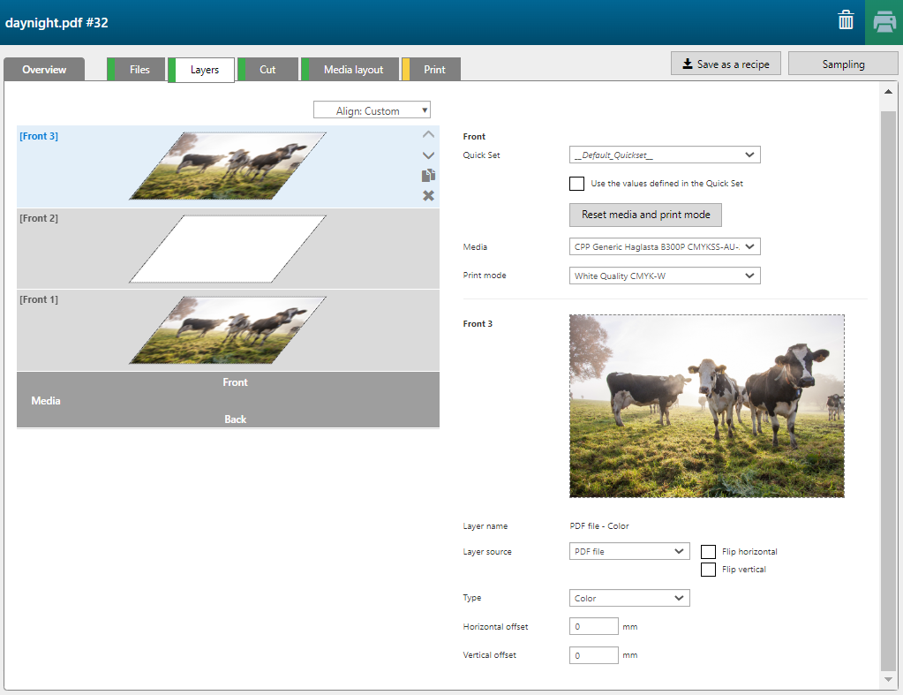Delete the Front 3 layer with X

(428, 195)
